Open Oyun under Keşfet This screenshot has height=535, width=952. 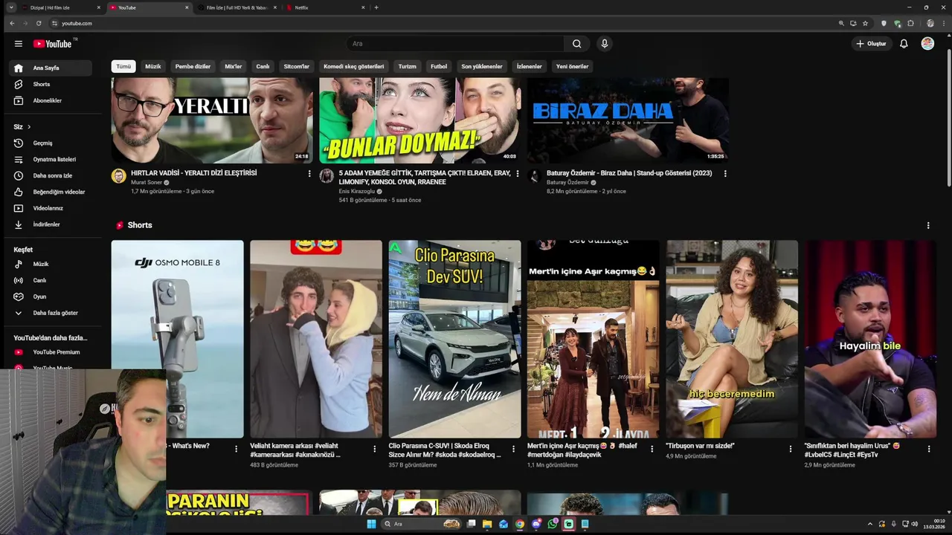click(51, 296)
